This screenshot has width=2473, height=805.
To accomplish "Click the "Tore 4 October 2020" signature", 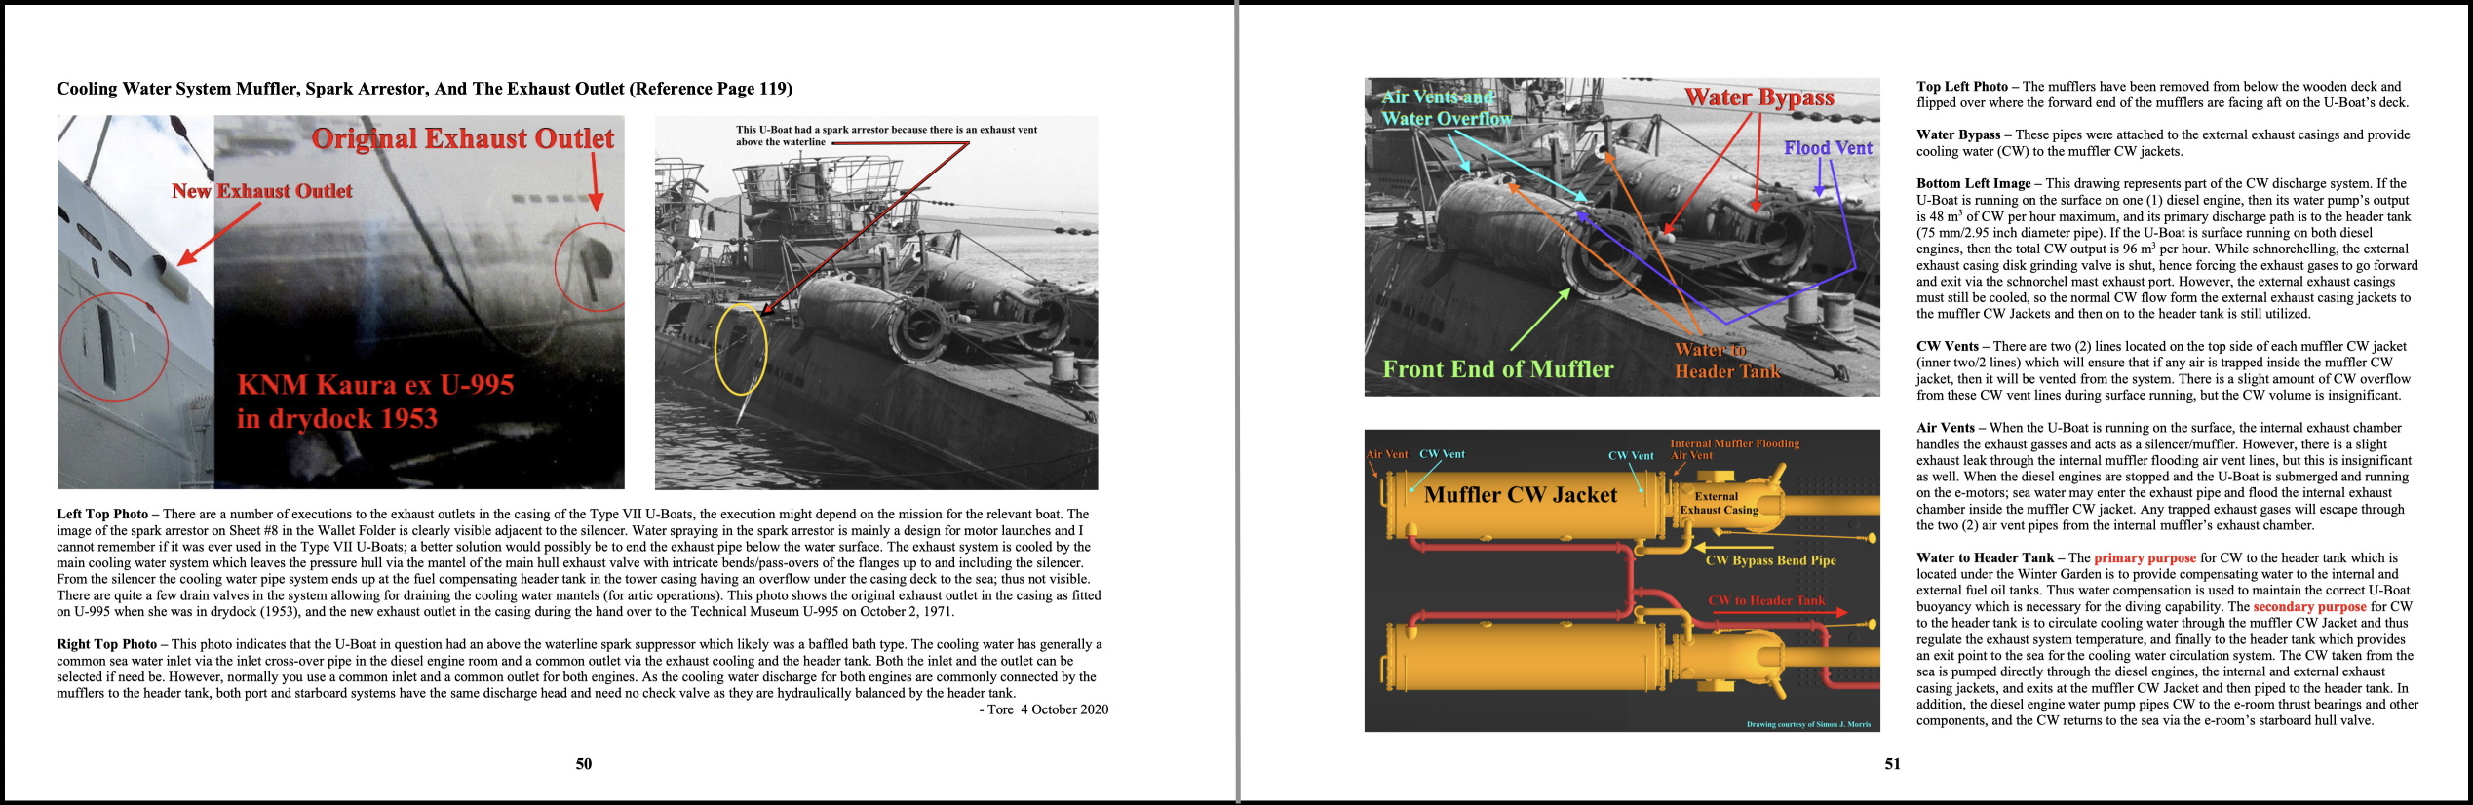I will 1043,709.
